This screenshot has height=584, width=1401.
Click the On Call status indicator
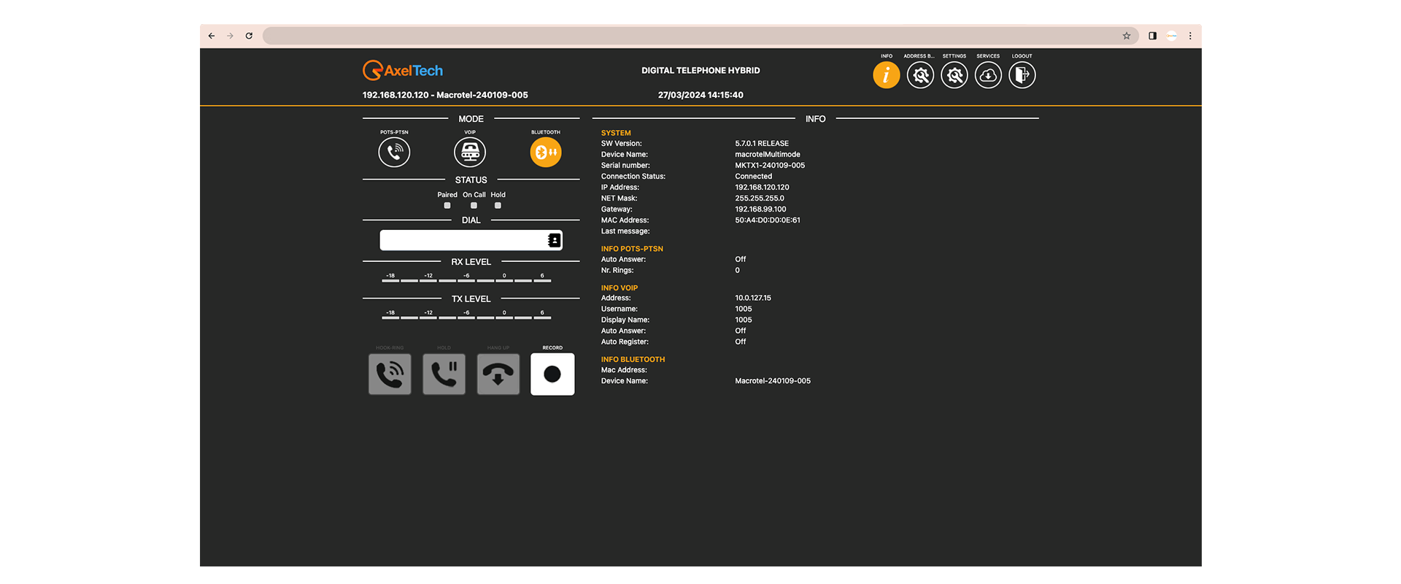coord(474,206)
